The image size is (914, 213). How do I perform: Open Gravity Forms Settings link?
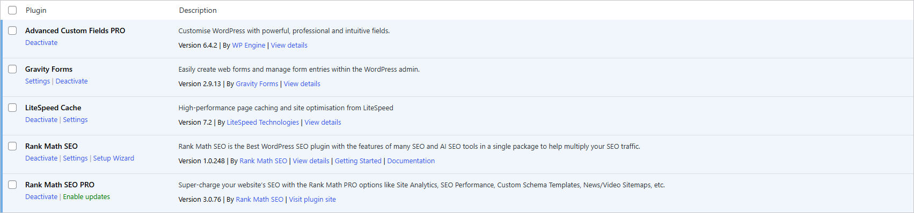pyautogui.click(x=38, y=81)
